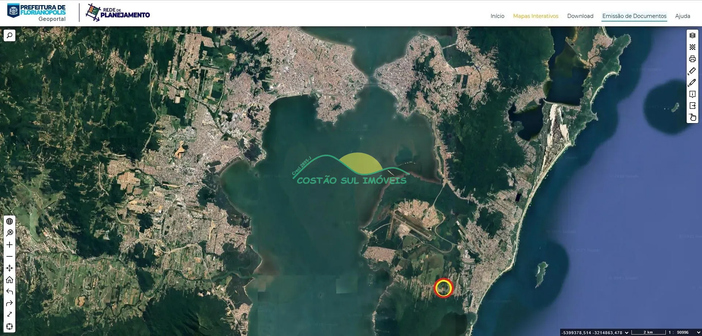The width and height of the screenshot is (702, 336).
Task: Click the Rede de Planejamento logo
Action: [x=118, y=13]
